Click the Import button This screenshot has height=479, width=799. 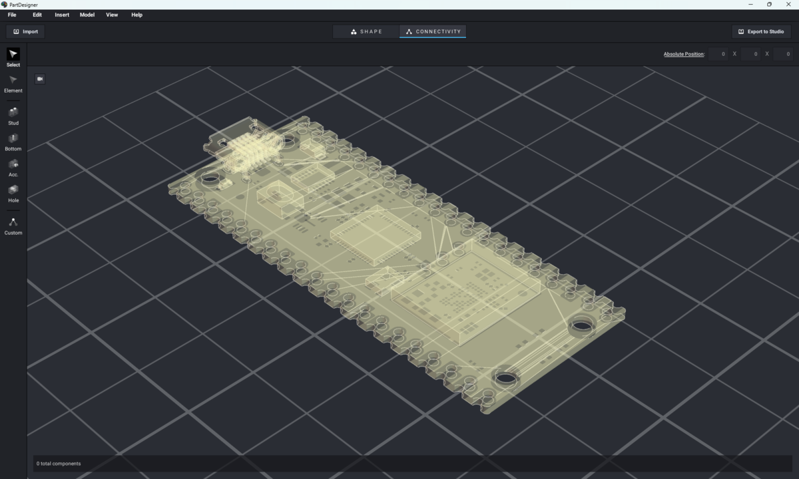[x=26, y=31]
